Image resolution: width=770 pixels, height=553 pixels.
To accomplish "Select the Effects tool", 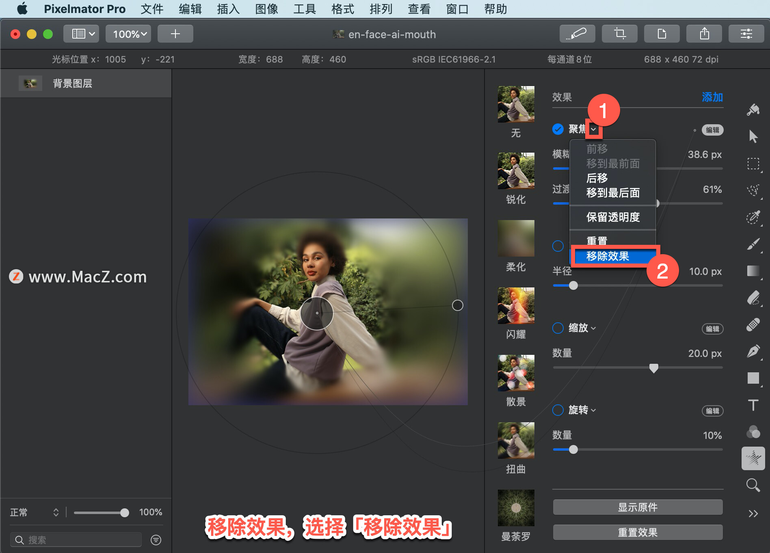I will [x=753, y=458].
